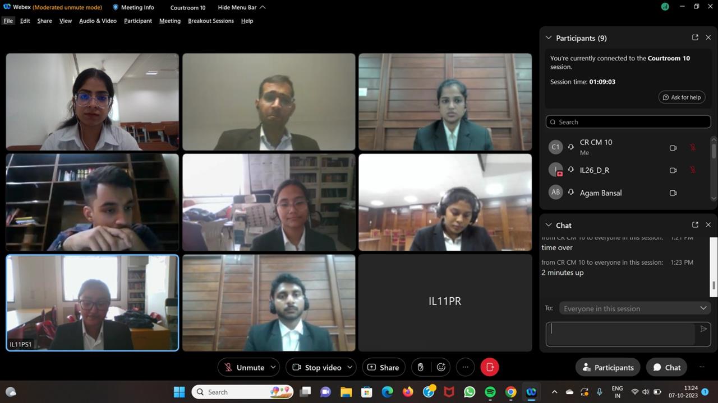
Task: Open the Windows Start menu
Action: coord(179,392)
